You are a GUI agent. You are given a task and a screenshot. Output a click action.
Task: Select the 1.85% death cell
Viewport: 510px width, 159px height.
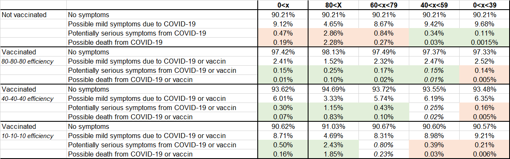click(x=332, y=154)
